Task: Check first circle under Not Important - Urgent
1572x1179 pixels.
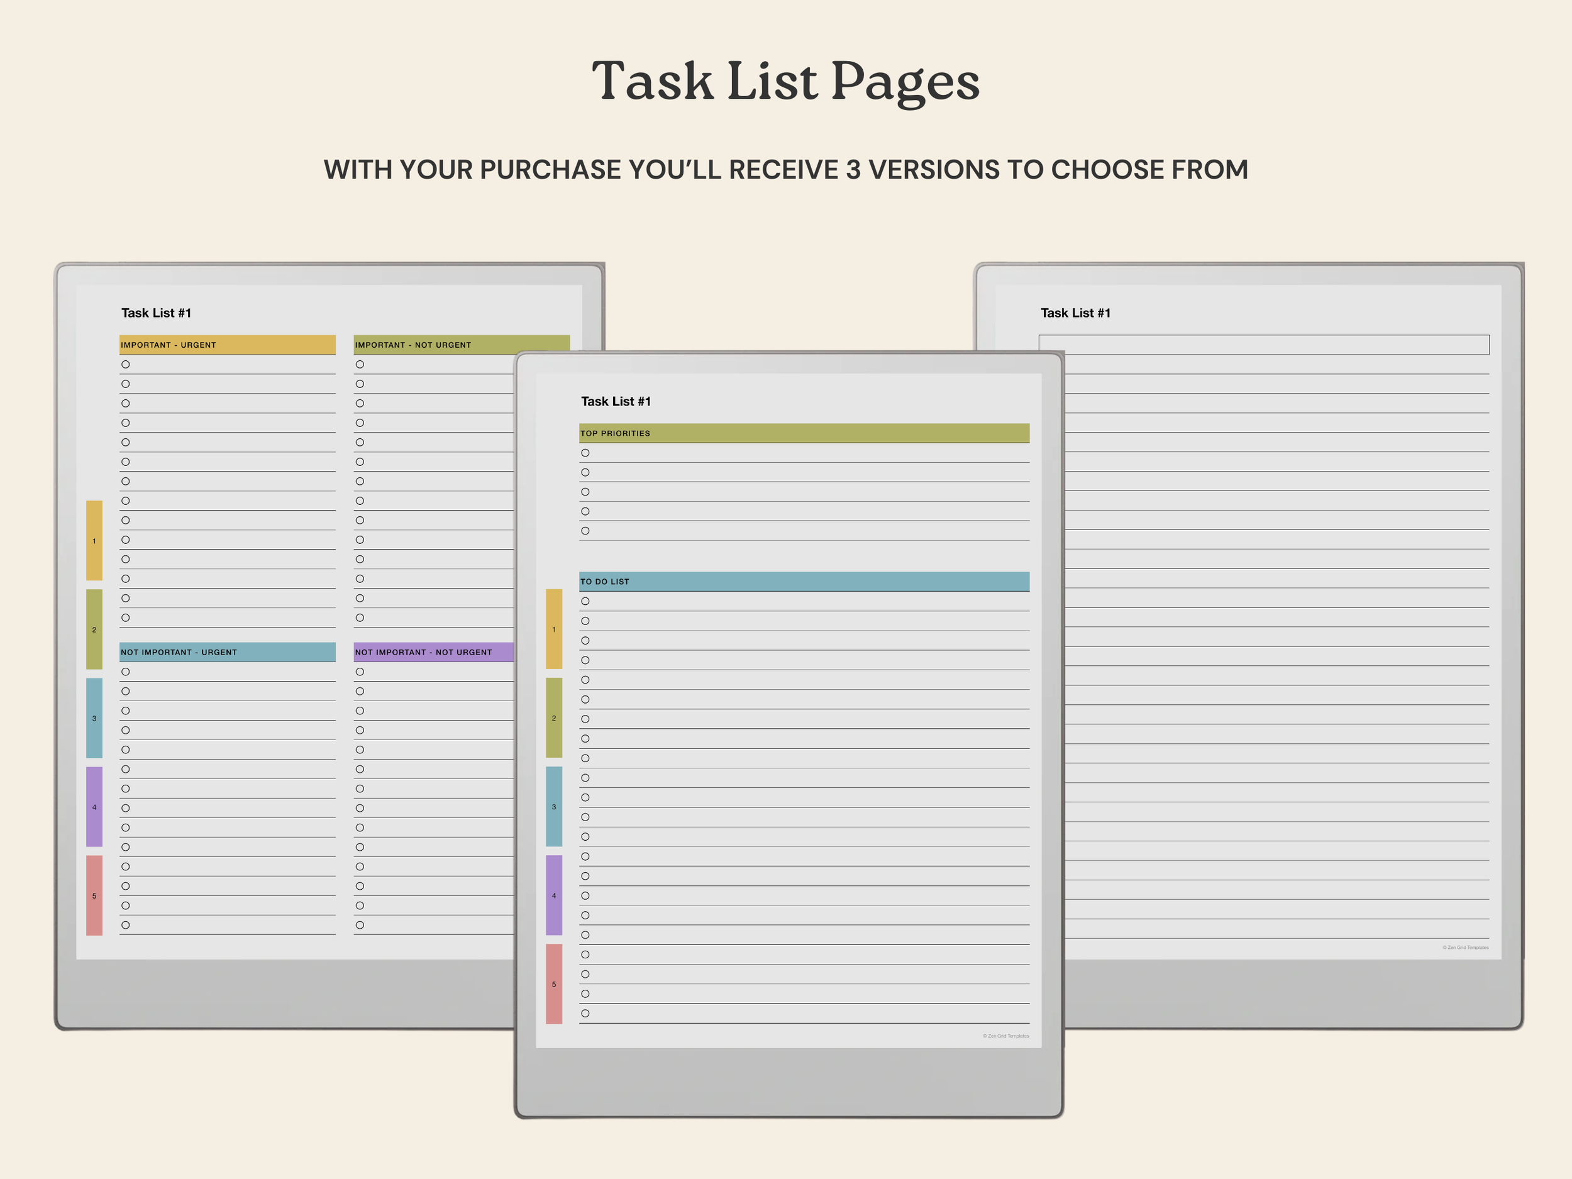Action: pos(125,672)
